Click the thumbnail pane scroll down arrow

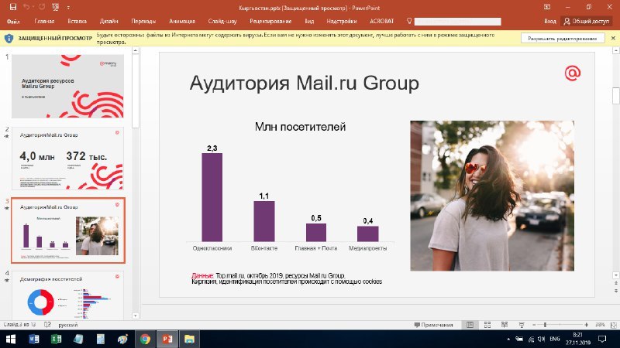point(136,316)
